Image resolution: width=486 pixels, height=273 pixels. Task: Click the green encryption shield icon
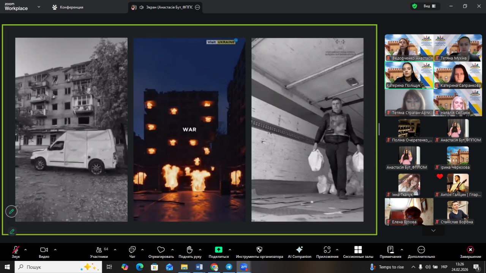414,6
